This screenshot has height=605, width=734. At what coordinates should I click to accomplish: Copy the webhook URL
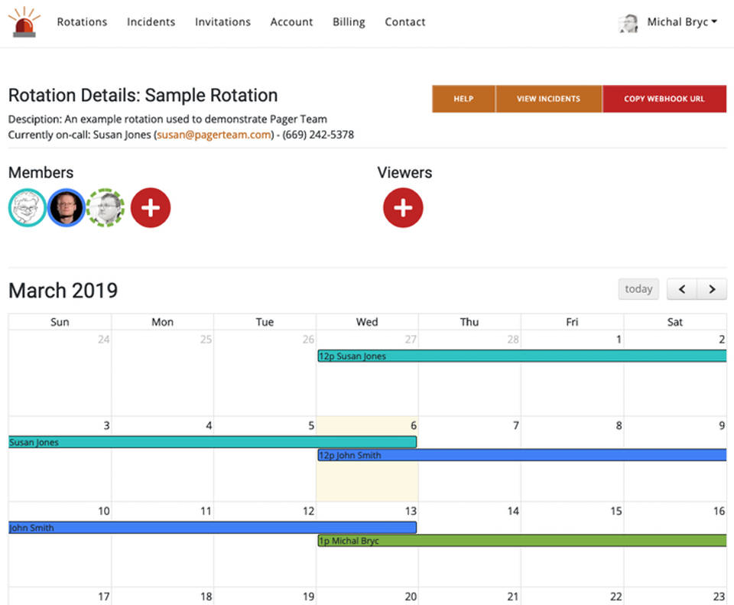664,99
